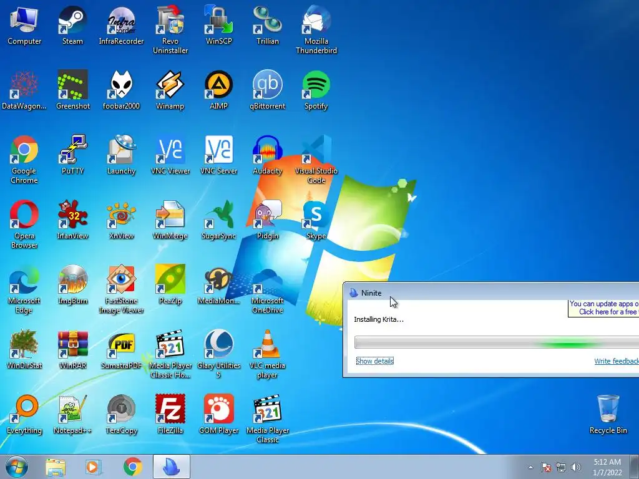Open the Write feedback link in Ninite
639x479 pixels.
[616, 361]
